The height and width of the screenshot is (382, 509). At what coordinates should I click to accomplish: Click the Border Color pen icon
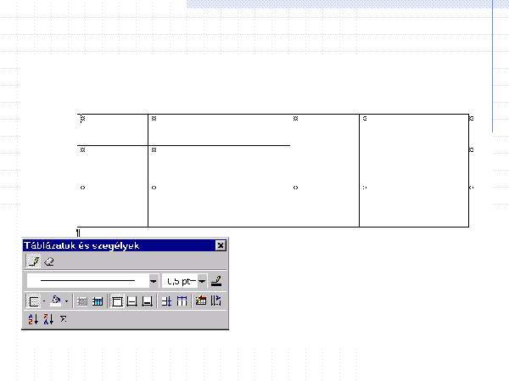pos(216,280)
